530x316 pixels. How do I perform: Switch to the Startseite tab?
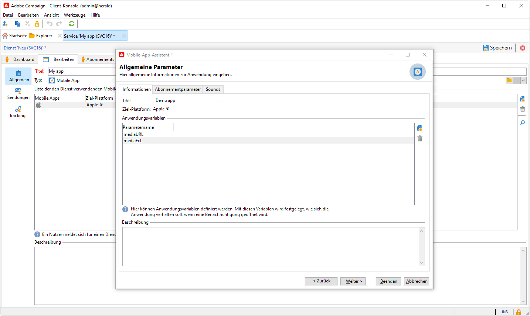[15, 36]
